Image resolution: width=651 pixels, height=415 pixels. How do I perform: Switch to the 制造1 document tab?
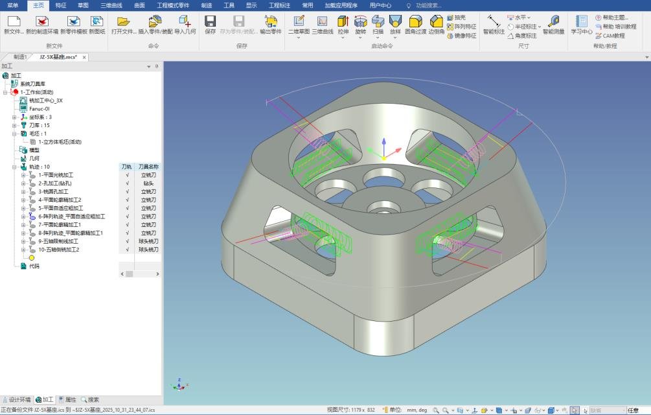(20, 57)
